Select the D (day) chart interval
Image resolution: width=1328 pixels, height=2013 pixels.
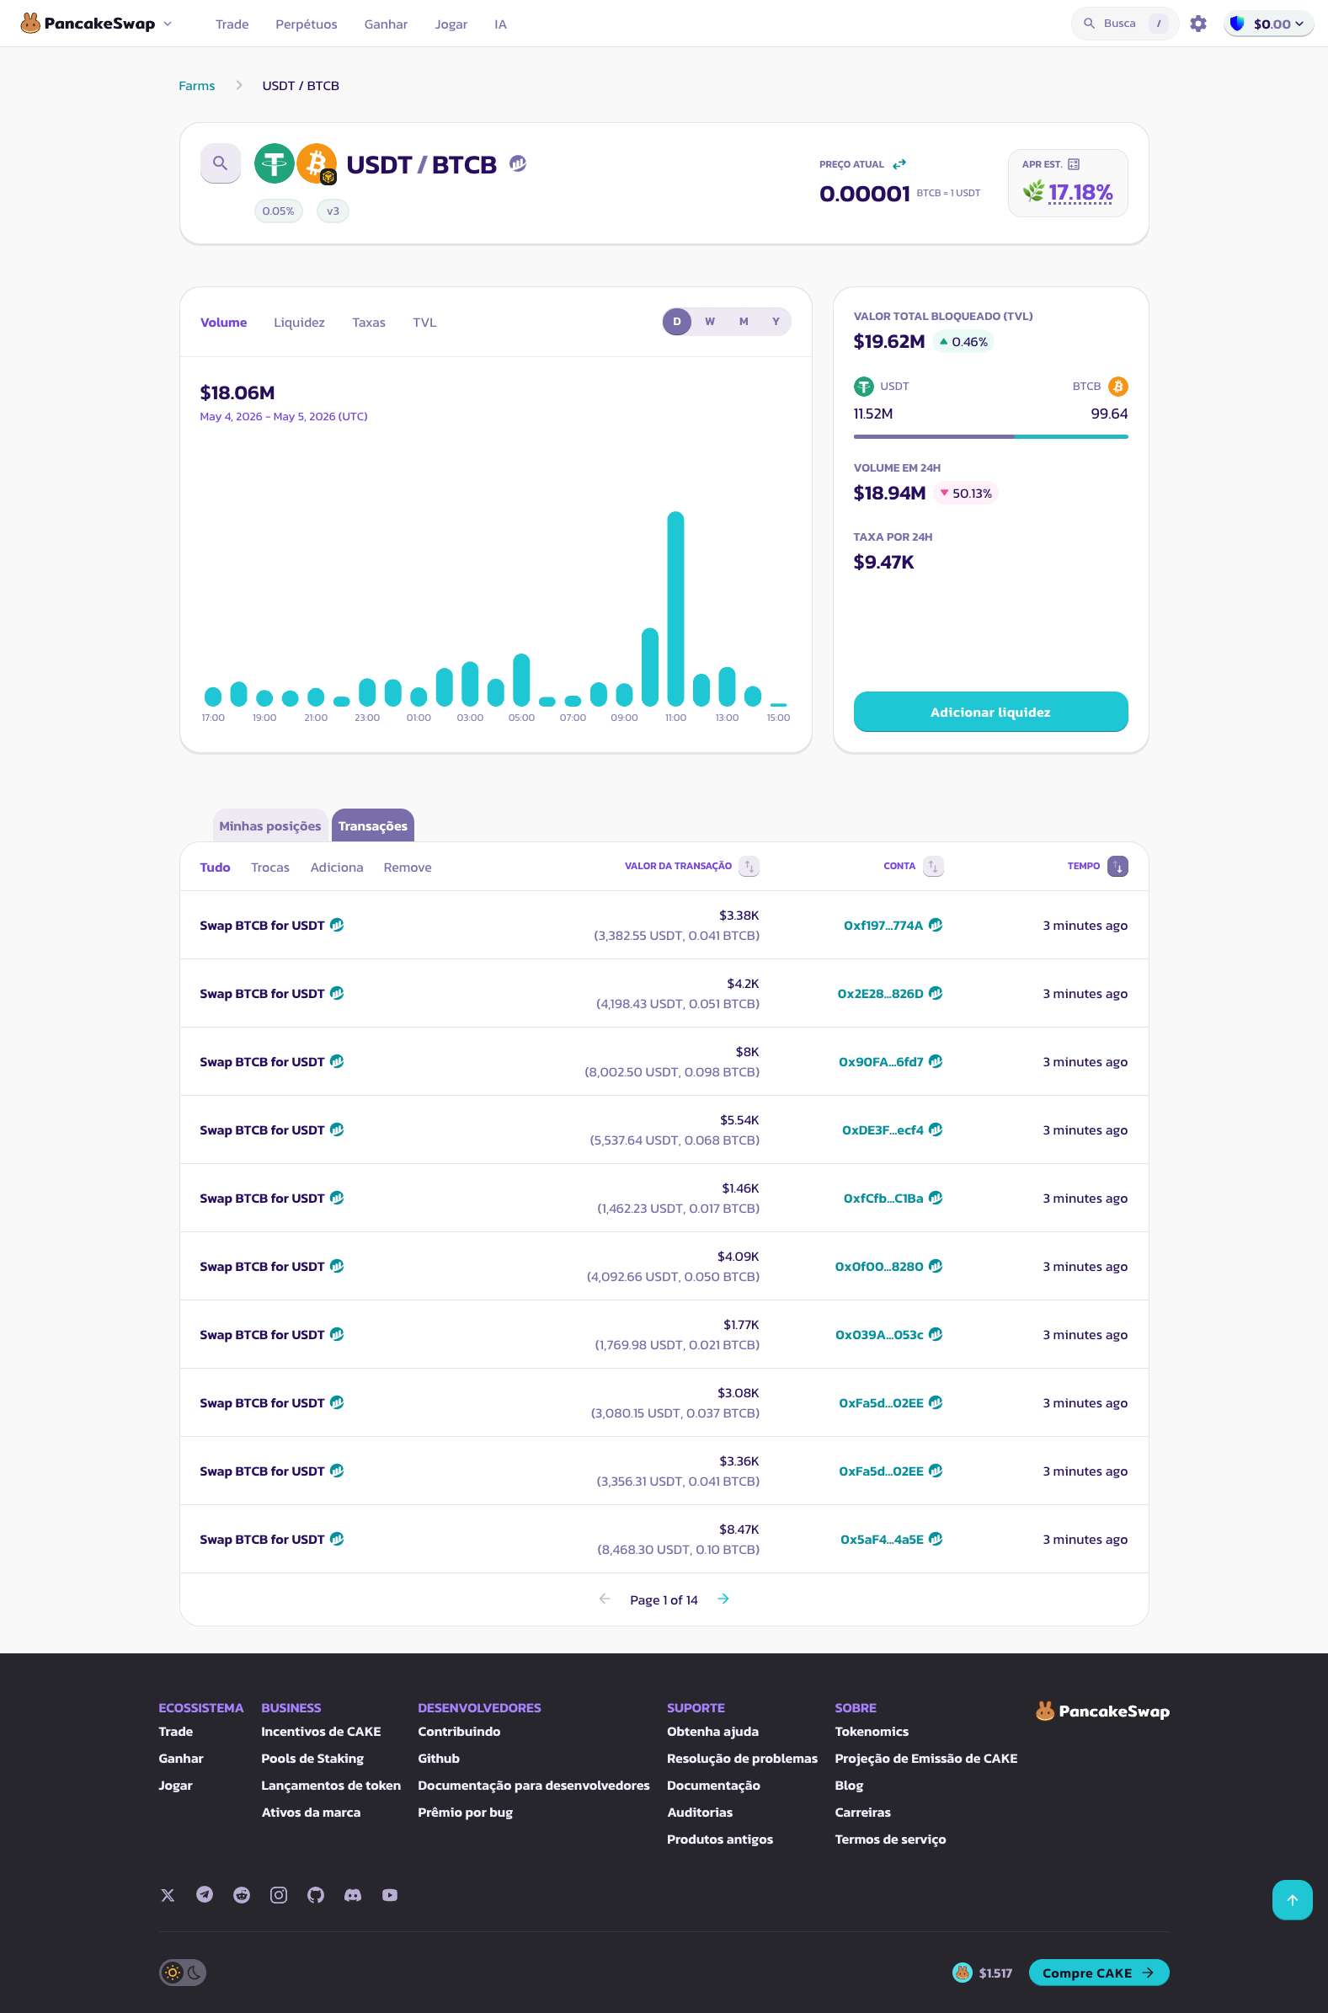tap(677, 322)
